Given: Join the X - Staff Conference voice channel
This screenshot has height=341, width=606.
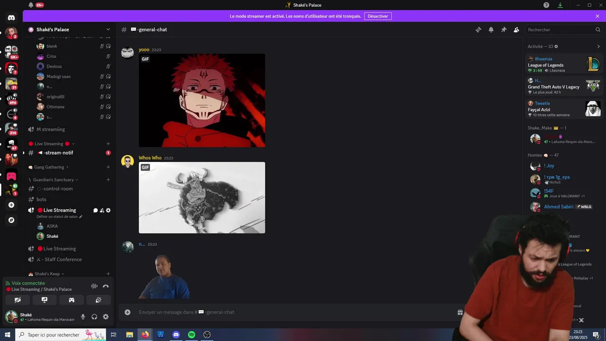Looking at the screenshot, I should (69, 260).
